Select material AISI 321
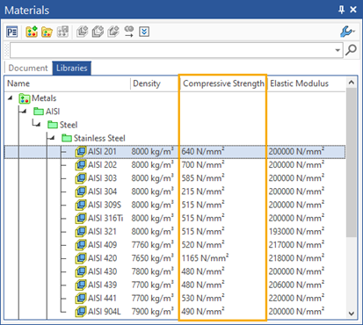Image resolution: width=363 pixels, height=325 pixels. click(102, 231)
